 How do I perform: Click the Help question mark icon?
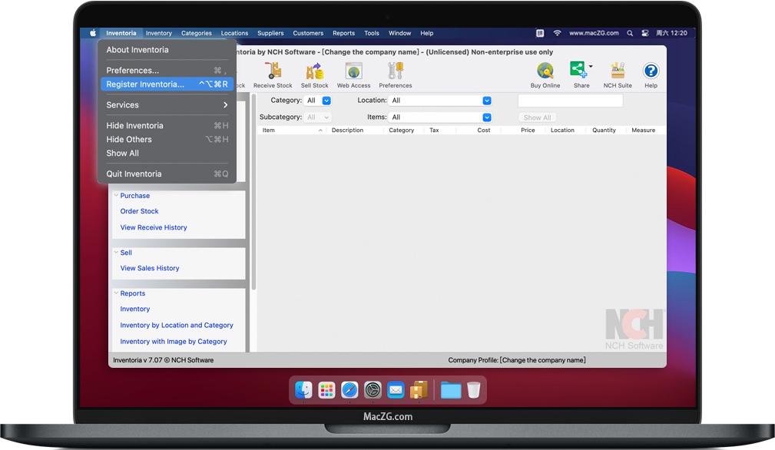click(x=651, y=72)
